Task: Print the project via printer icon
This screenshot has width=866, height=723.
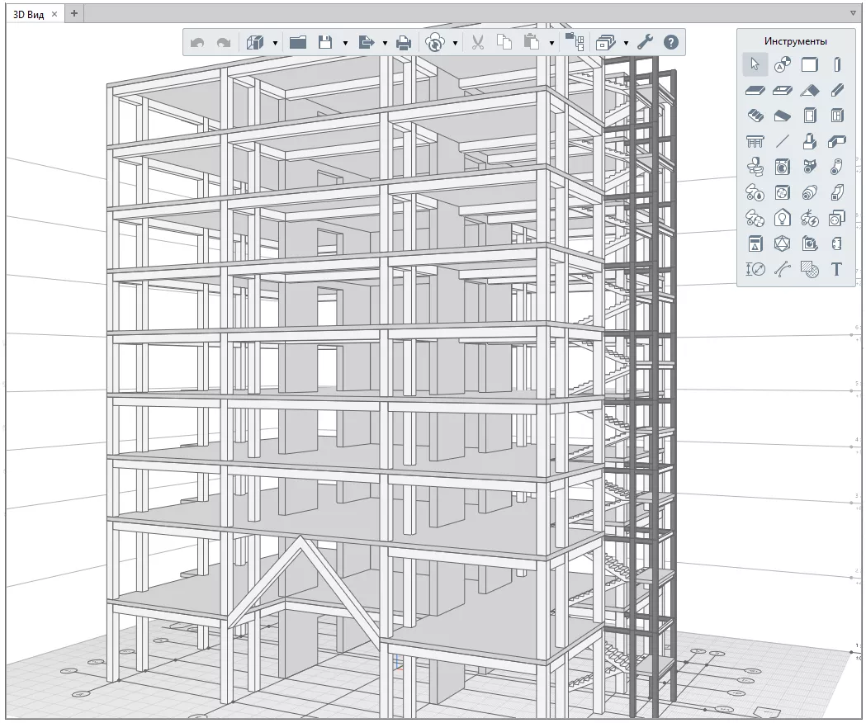Action: pyautogui.click(x=404, y=42)
